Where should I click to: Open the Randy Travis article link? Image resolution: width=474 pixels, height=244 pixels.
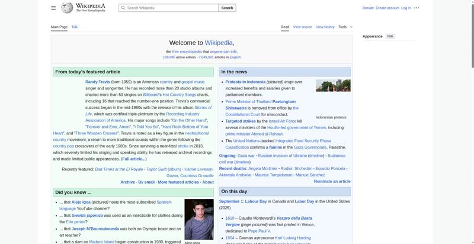pos(98,82)
